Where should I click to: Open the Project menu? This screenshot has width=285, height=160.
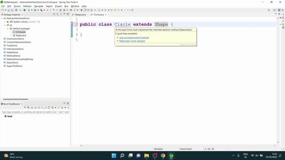[58, 6]
